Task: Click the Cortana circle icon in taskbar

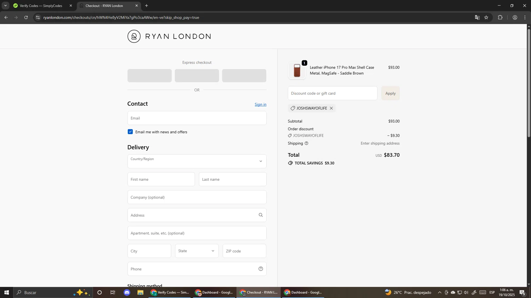Action: click(99, 292)
